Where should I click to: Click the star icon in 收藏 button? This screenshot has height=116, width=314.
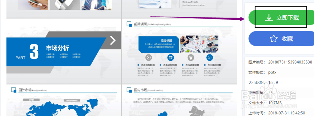[x=273, y=39]
